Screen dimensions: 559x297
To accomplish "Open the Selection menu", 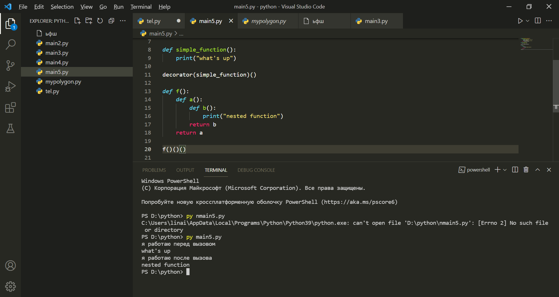I will tap(62, 7).
